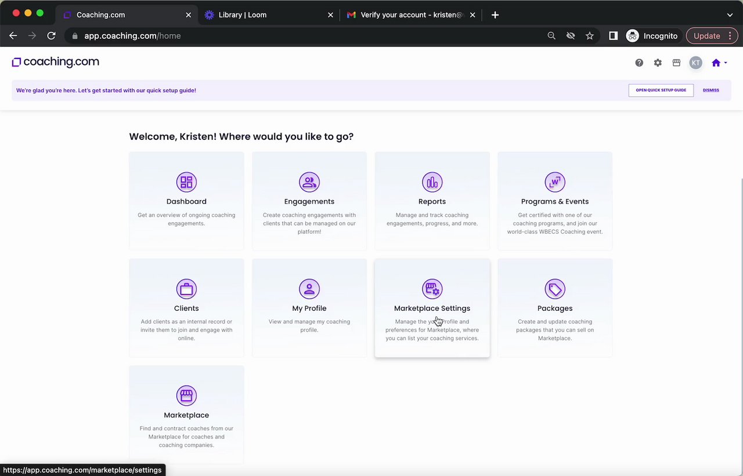Image resolution: width=743 pixels, height=476 pixels.
Task: Toggle the browser side panel icon
Action: pos(613,36)
